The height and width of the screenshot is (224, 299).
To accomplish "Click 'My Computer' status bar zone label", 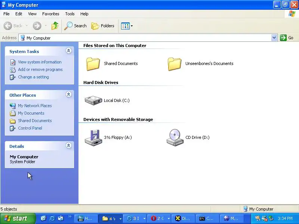I will (261, 209).
